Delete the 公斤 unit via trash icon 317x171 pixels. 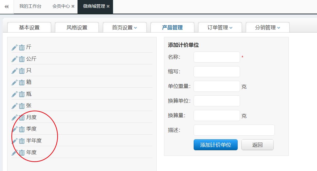pyautogui.click(x=22, y=59)
